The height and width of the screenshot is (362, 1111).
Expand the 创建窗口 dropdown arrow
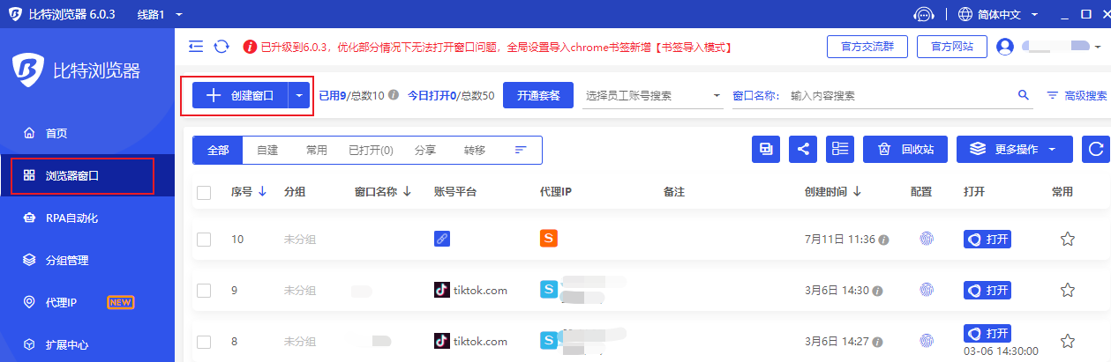300,95
